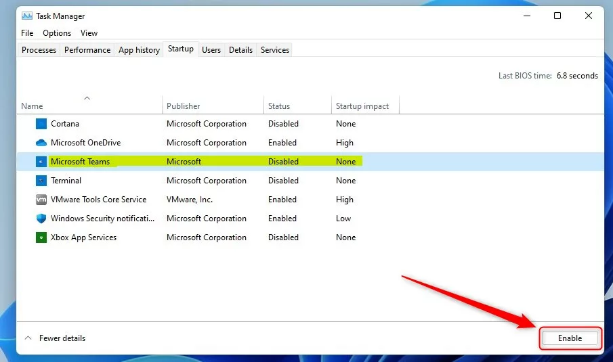
Task: Click the Enabled status of Microsoft OneDrive
Action: (282, 143)
